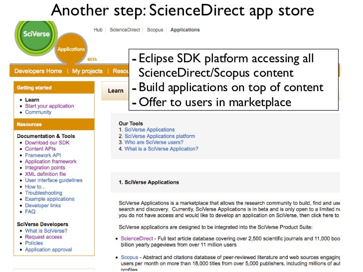Screen dimensions: 363x272
Task: Open Framework API link
Action: click(43, 155)
